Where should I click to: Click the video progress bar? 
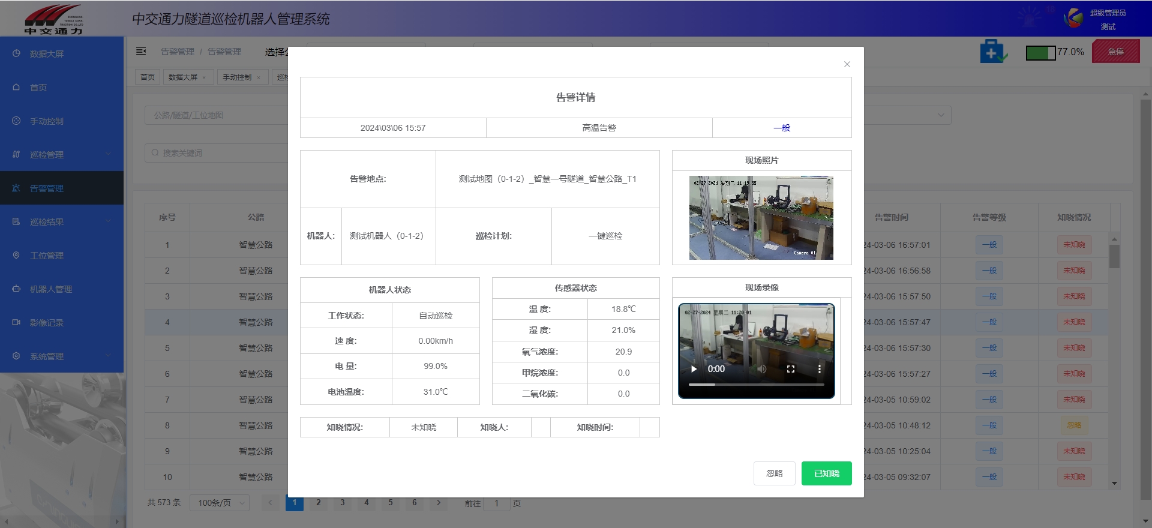tap(756, 385)
